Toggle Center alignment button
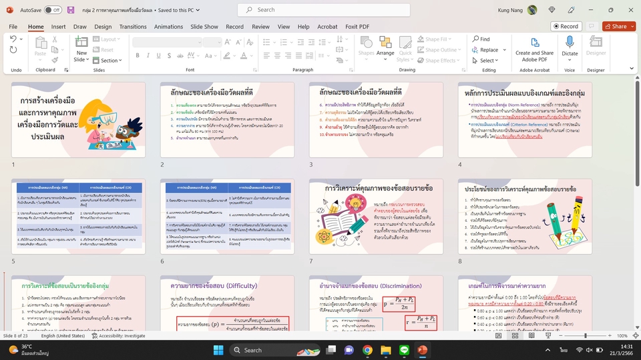The image size is (641, 360). pyautogui.click(x=277, y=55)
